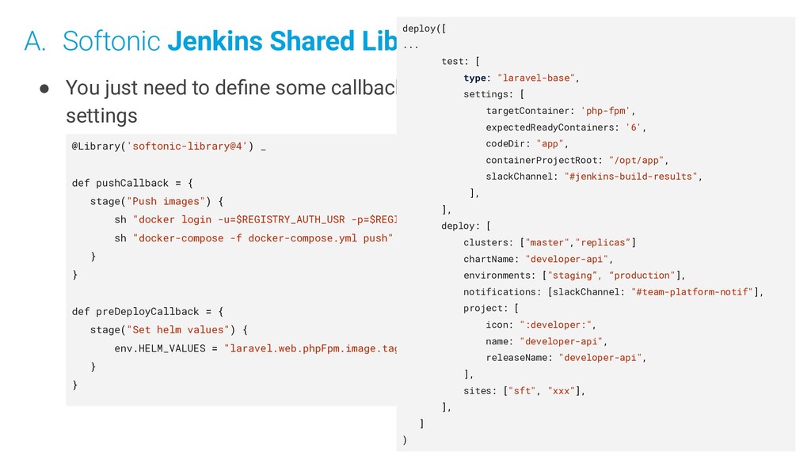Image resolution: width=811 pixels, height=456 pixels.
Task: Click the 'env.HELM_VALUES' assignment line
Action: tap(256, 348)
